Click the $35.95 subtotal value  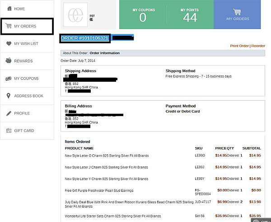(255, 216)
